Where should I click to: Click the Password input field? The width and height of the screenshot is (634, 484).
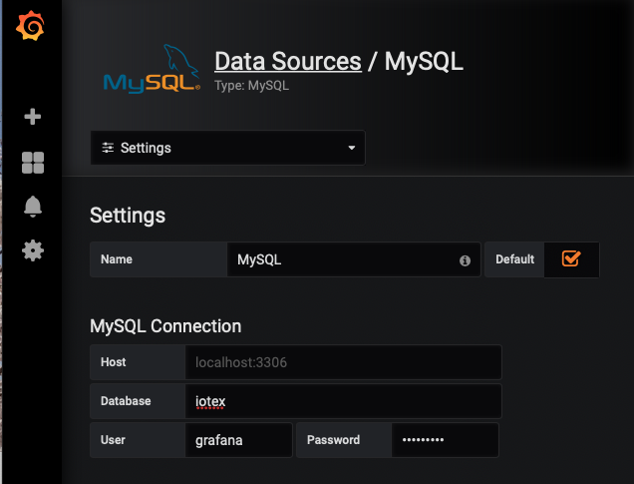pos(444,440)
